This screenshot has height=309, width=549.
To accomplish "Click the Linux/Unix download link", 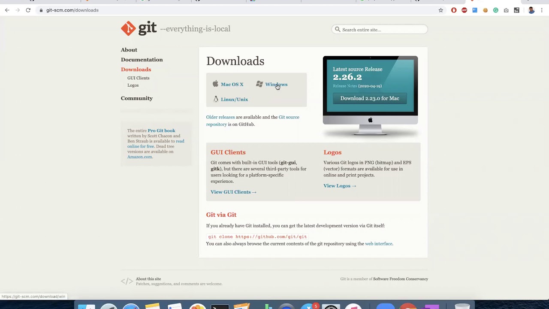I will [234, 100].
